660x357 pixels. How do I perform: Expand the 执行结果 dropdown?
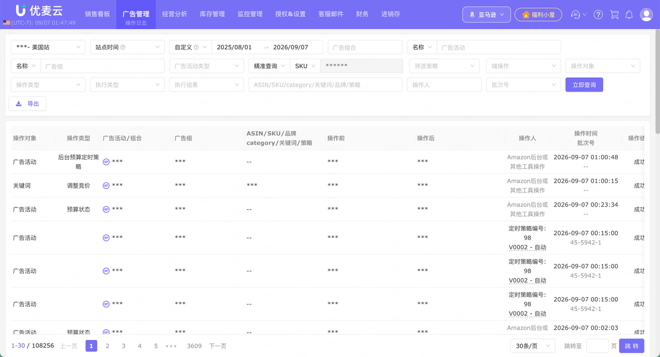(x=207, y=85)
